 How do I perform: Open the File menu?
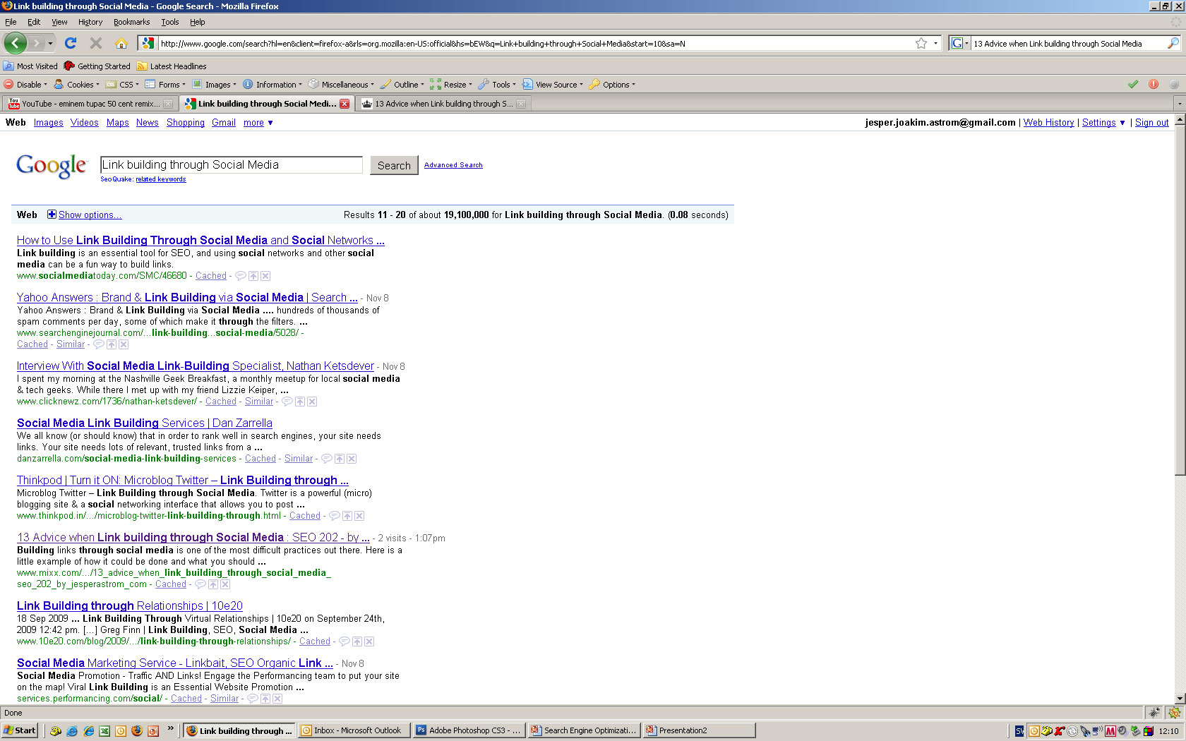tap(11, 22)
